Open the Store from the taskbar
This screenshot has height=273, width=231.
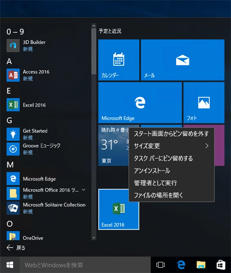tap(221, 265)
